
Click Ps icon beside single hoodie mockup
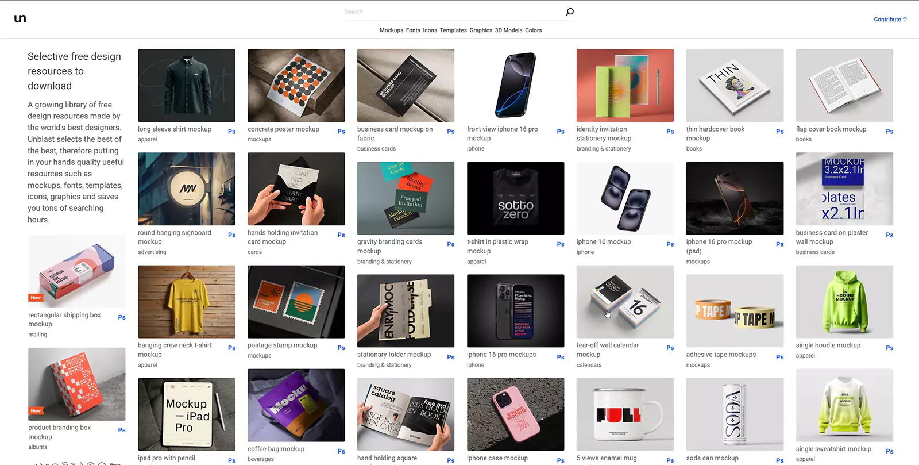pyautogui.click(x=889, y=348)
